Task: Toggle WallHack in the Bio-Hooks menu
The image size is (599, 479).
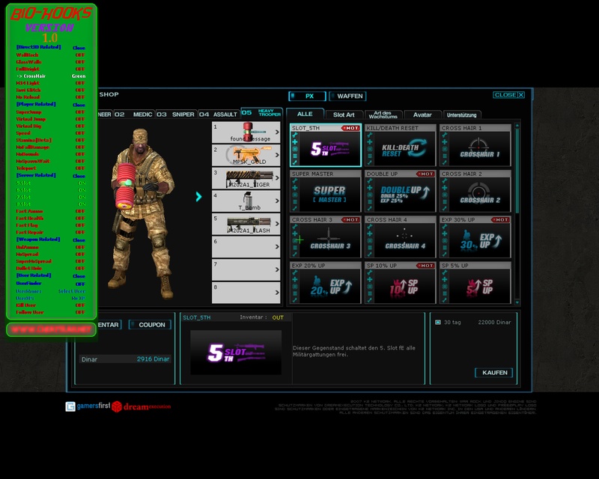Action: [50, 55]
